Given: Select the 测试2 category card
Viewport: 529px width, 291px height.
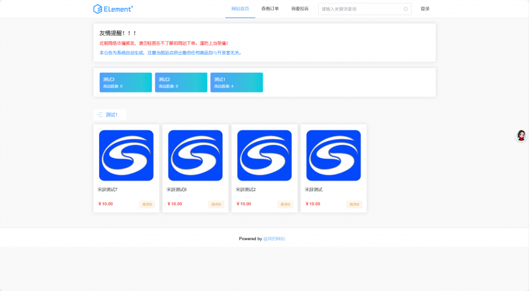Looking at the screenshot, I should pyautogui.click(x=181, y=83).
